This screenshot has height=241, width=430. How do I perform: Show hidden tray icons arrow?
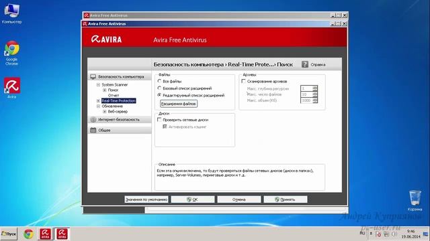coord(371,234)
